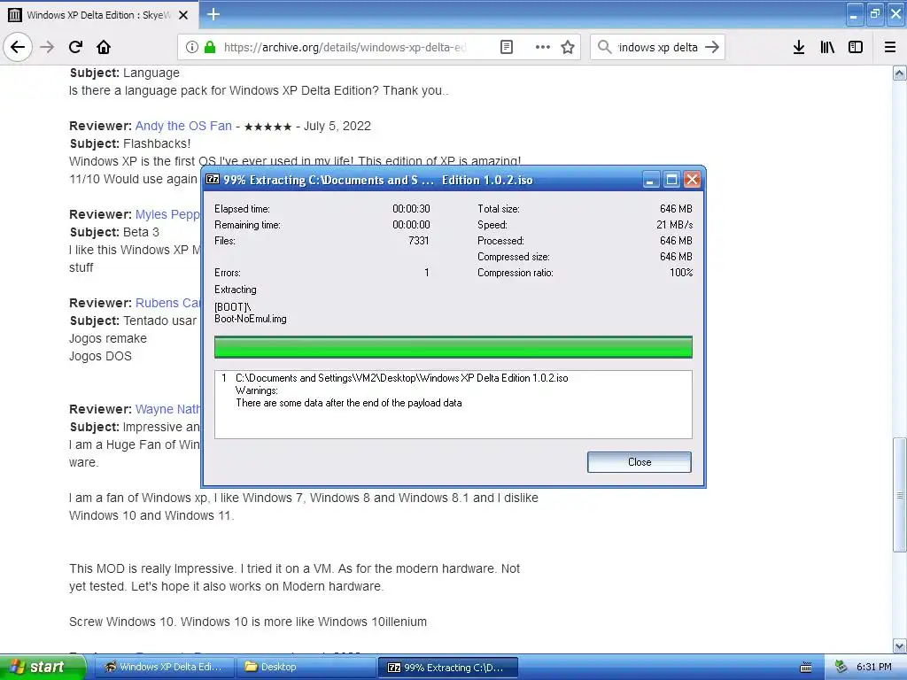Select the Windows XP Delta Edition tab
The width and height of the screenshot is (907, 680).
[x=98, y=15]
